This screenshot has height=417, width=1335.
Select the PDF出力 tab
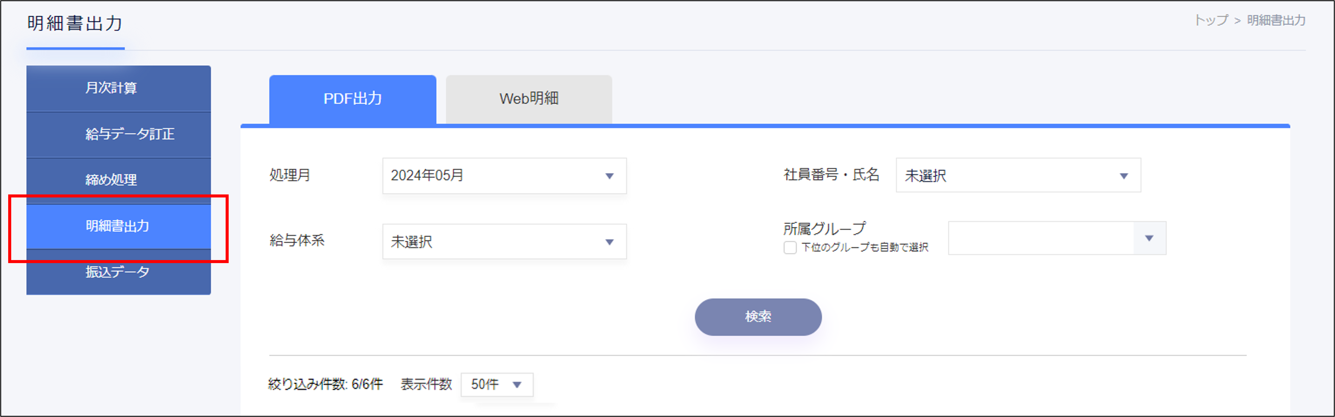pyautogui.click(x=353, y=98)
